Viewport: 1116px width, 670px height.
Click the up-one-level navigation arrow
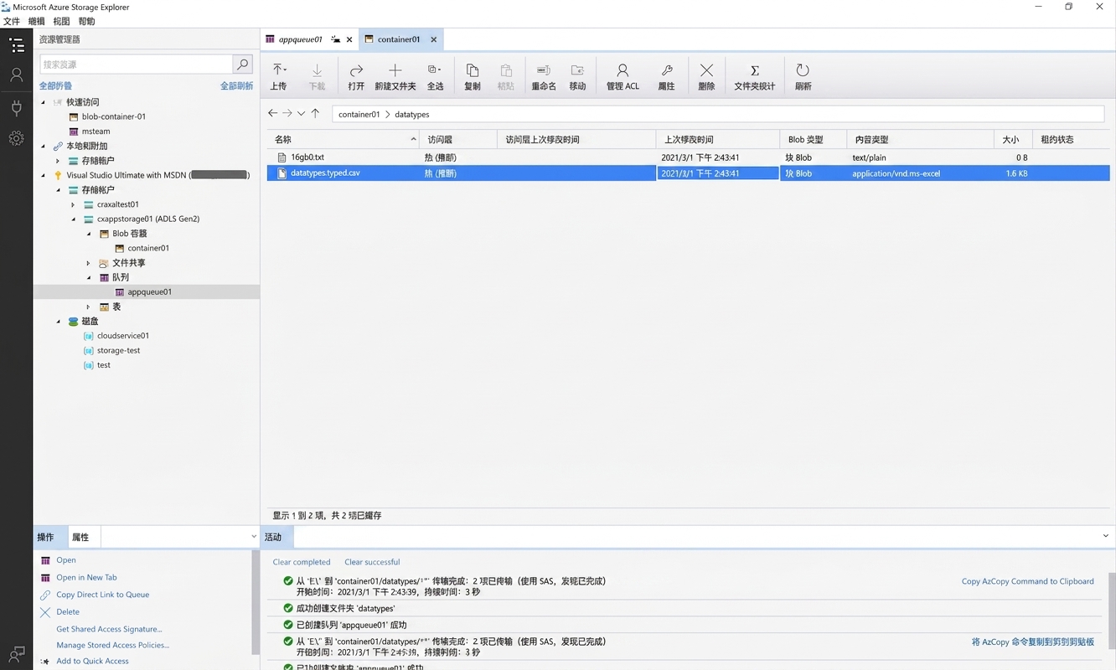(x=315, y=113)
